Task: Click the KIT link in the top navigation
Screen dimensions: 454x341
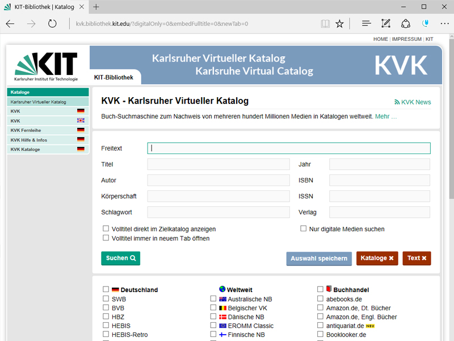Action: 430,39
